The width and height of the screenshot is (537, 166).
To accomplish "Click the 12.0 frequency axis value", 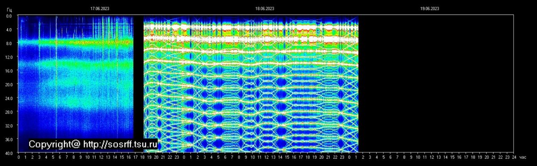I will [x=9, y=57].
